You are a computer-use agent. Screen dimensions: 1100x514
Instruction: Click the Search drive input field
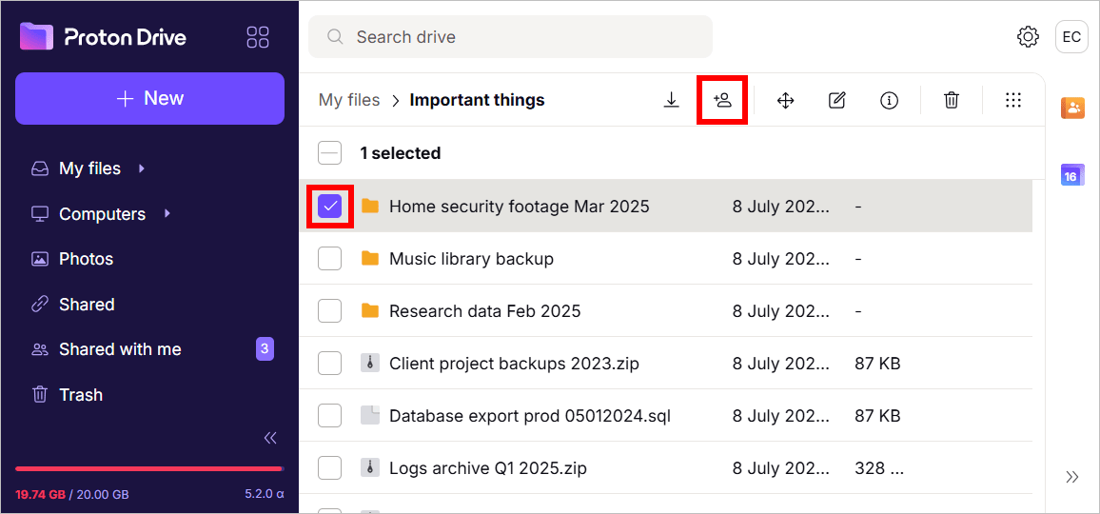click(511, 36)
